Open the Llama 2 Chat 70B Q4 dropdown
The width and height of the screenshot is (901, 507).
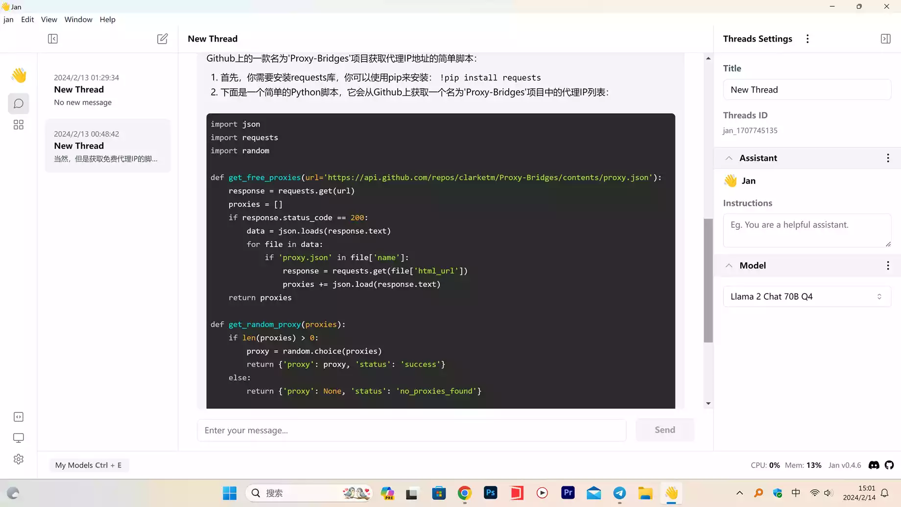806,296
